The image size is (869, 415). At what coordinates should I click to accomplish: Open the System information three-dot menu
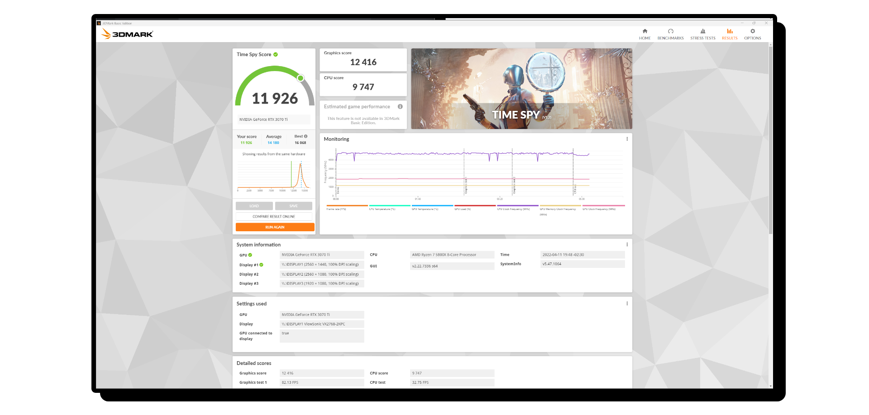tap(627, 244)
